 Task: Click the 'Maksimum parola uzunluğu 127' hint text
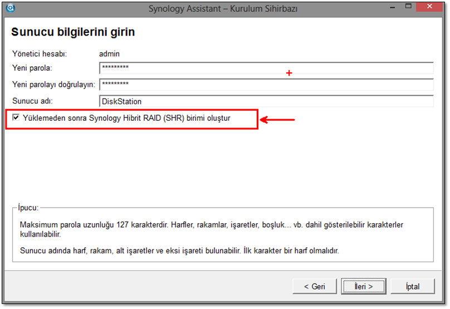[x=212, y=229]
